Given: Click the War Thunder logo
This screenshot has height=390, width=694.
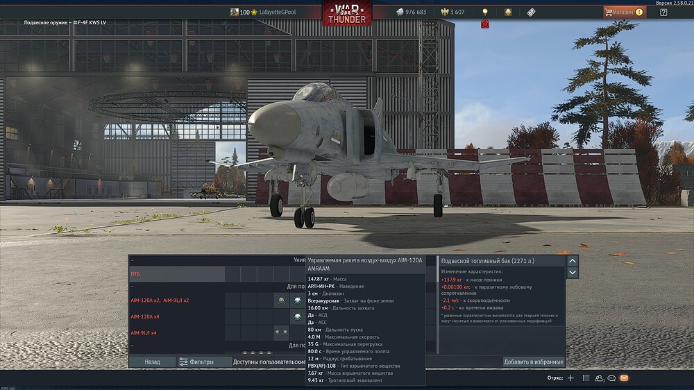Looking at the screenshot, I should [x=347, y=13].
